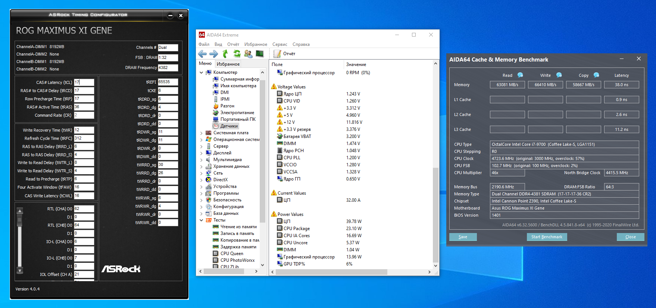Click the info icon next to Write
656x308 pixels.
coord(559,75)
